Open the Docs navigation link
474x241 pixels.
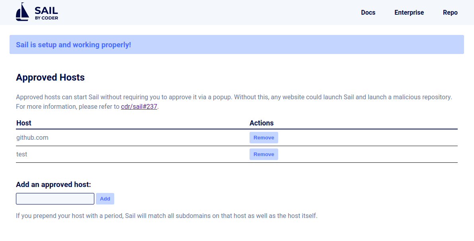[368, 12]
